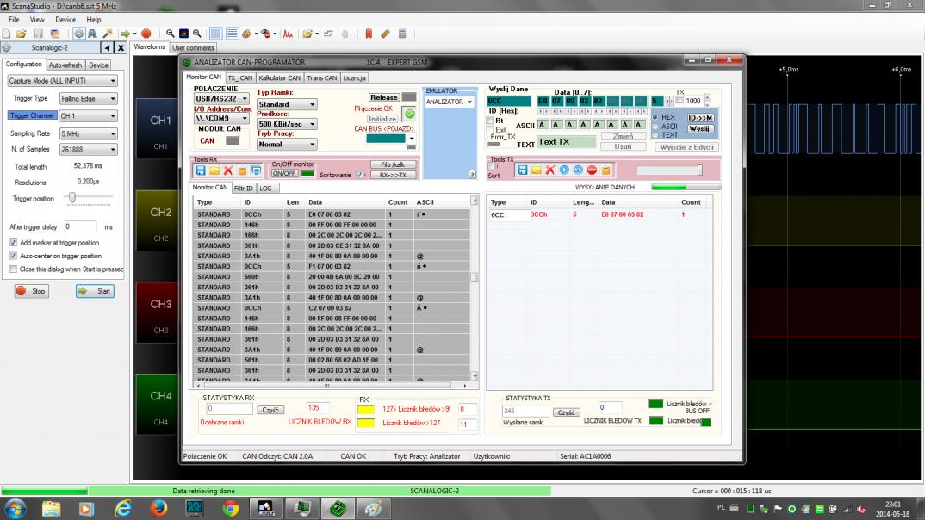The width and height of the screenshot is (925, 520).
Task: Click the red bookmark marker toolbar icon
Action: click(369, 34)
